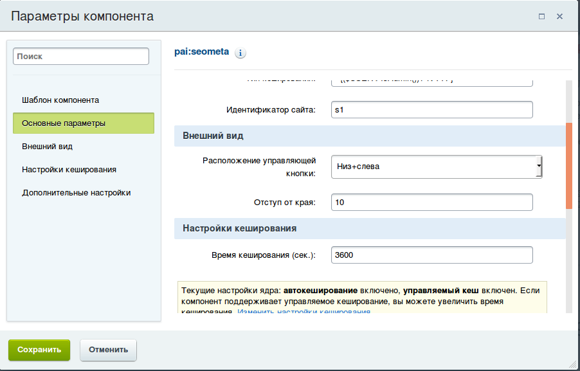Click the resize grip in dialog corner
Screen dimensions: 580x371
(572, 363)
